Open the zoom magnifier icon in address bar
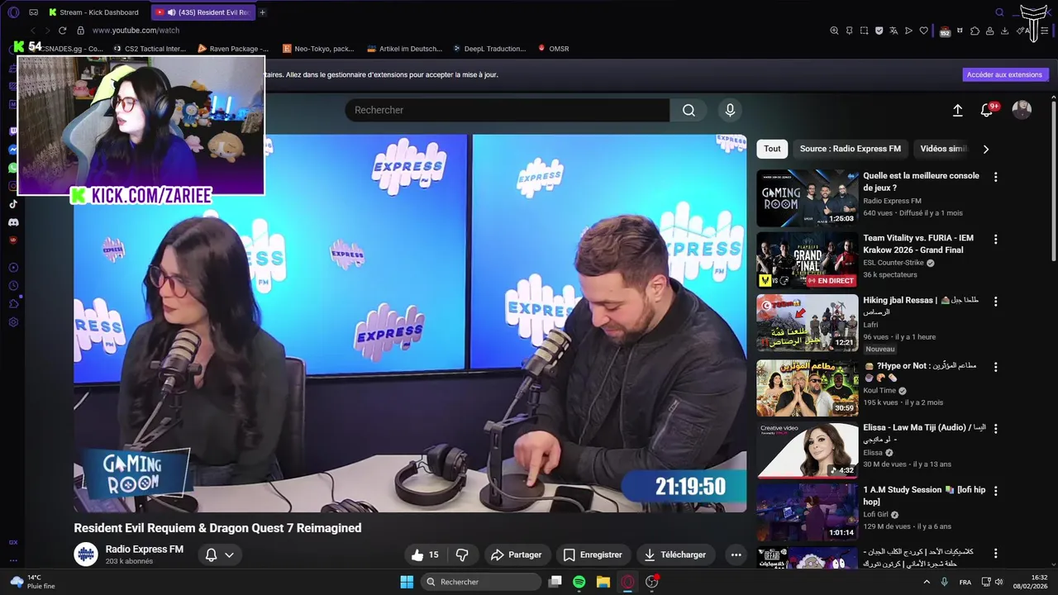The width and height of the screenshot is (1058, 595). click(x=834, y=31)
